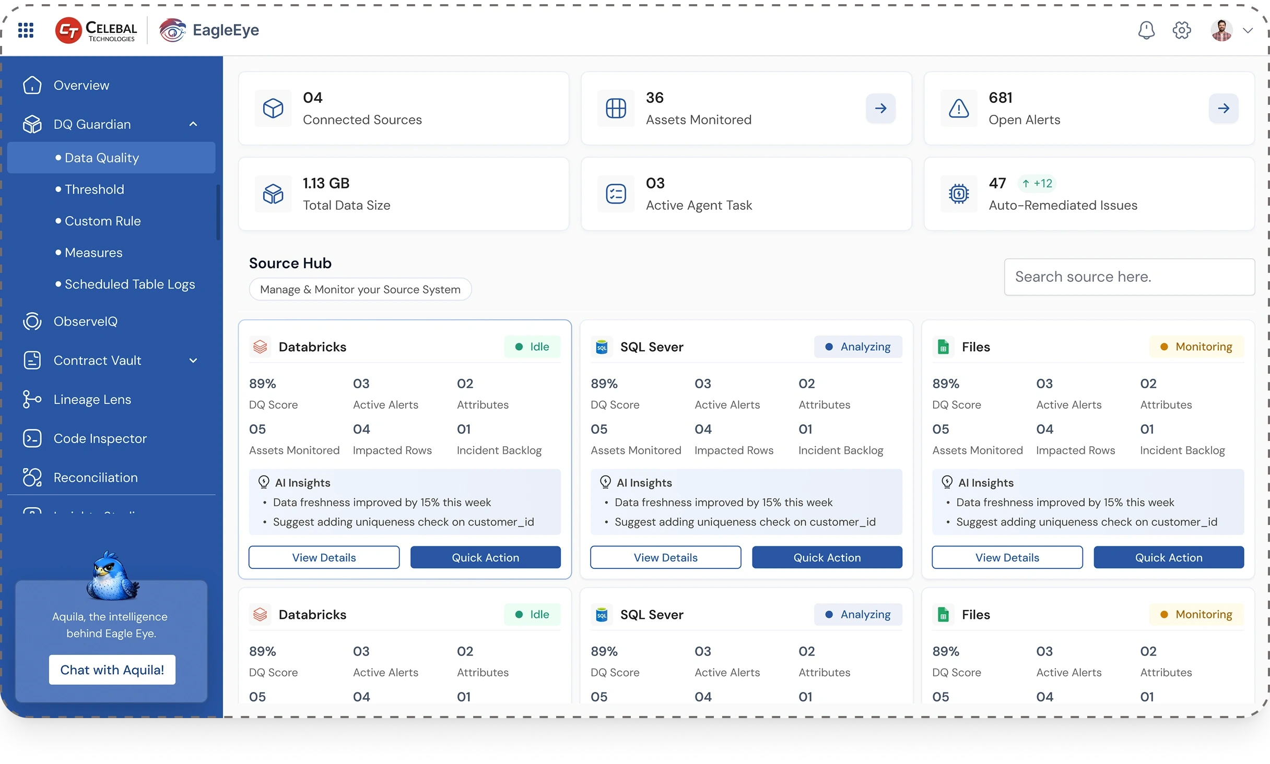Click the Search source input field
The width and height of the screenshot is (1270, 764).
[x=1129, y=277]
